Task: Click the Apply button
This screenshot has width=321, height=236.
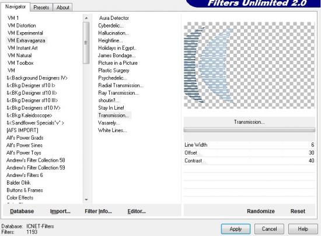Action: pyautogui.click(x=236, y=229)
